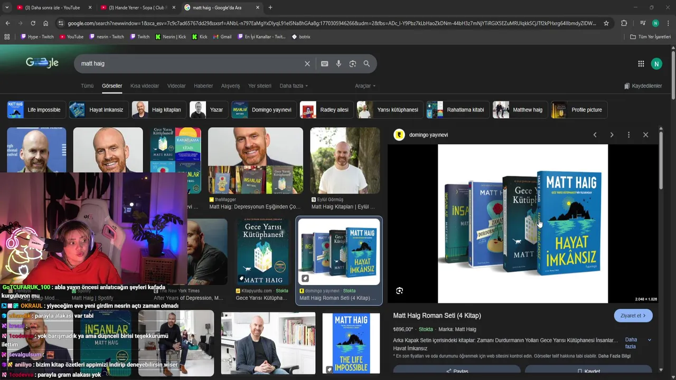Screen dimensions: 676x380
Task: Open the Gmail bookmark
Action: click(x=222, y=37)
